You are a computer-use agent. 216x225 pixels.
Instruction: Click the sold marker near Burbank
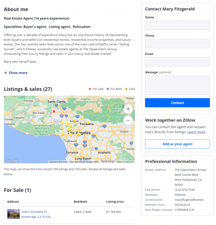[x=75, y=120]
